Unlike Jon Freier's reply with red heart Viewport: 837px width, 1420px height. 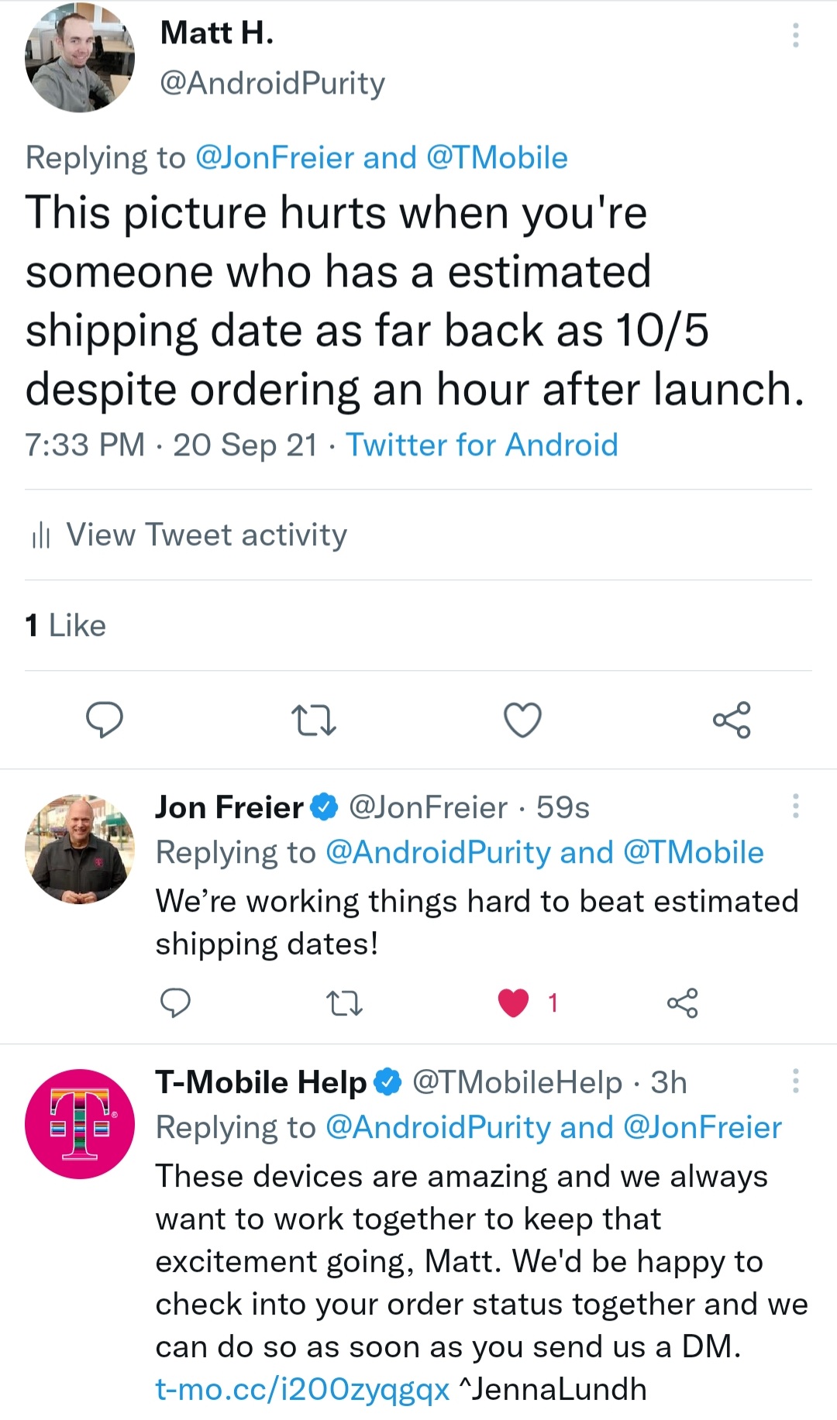point(513,1003)
